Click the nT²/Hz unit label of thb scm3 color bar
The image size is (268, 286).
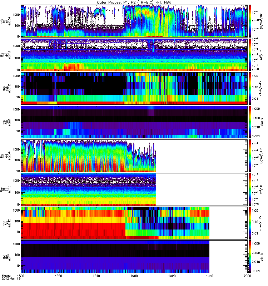click(261, 55)
